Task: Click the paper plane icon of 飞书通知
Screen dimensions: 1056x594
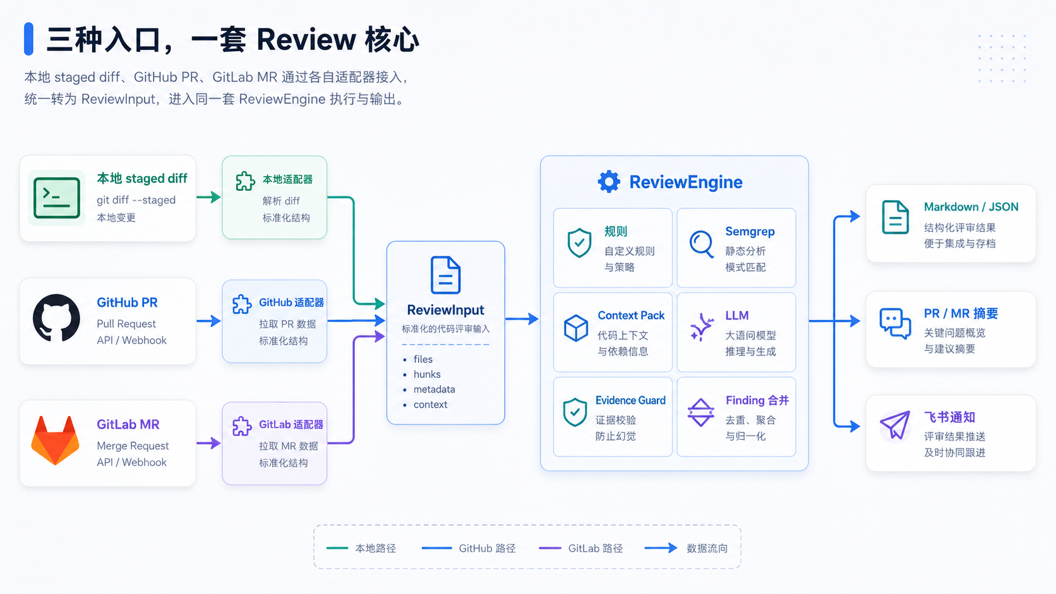Action: tap(896, 425)
